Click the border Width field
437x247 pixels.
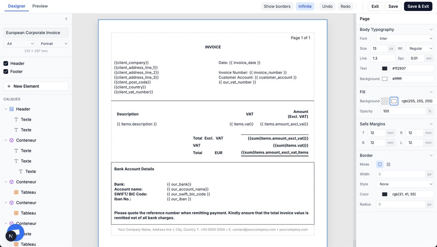click(401, 174)
